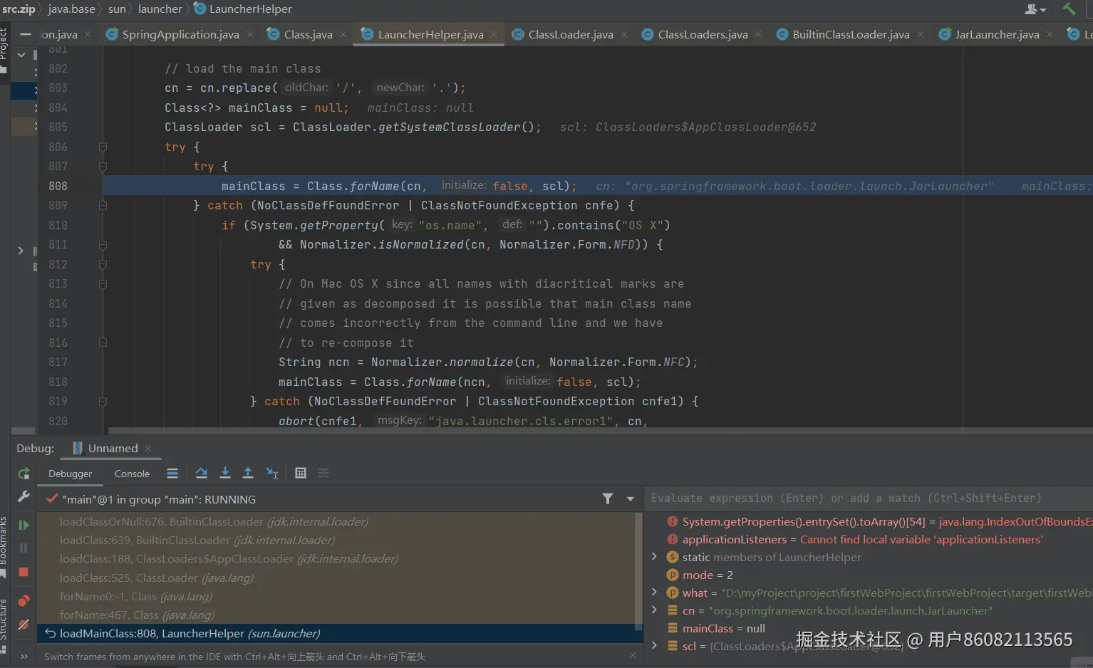
Task: Switch to the Console tab
Action: [132, 474]
